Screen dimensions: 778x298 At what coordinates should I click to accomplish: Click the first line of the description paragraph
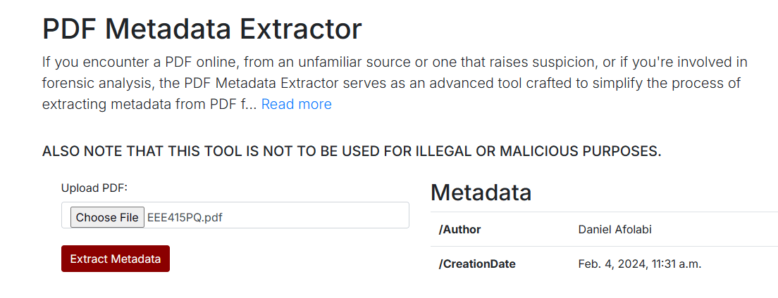coord(395,63)
